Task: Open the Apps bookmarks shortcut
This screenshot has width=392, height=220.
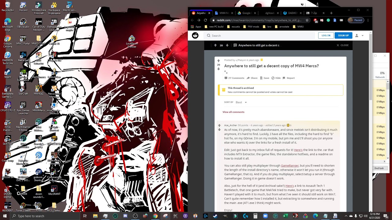Action: [196, 27]
